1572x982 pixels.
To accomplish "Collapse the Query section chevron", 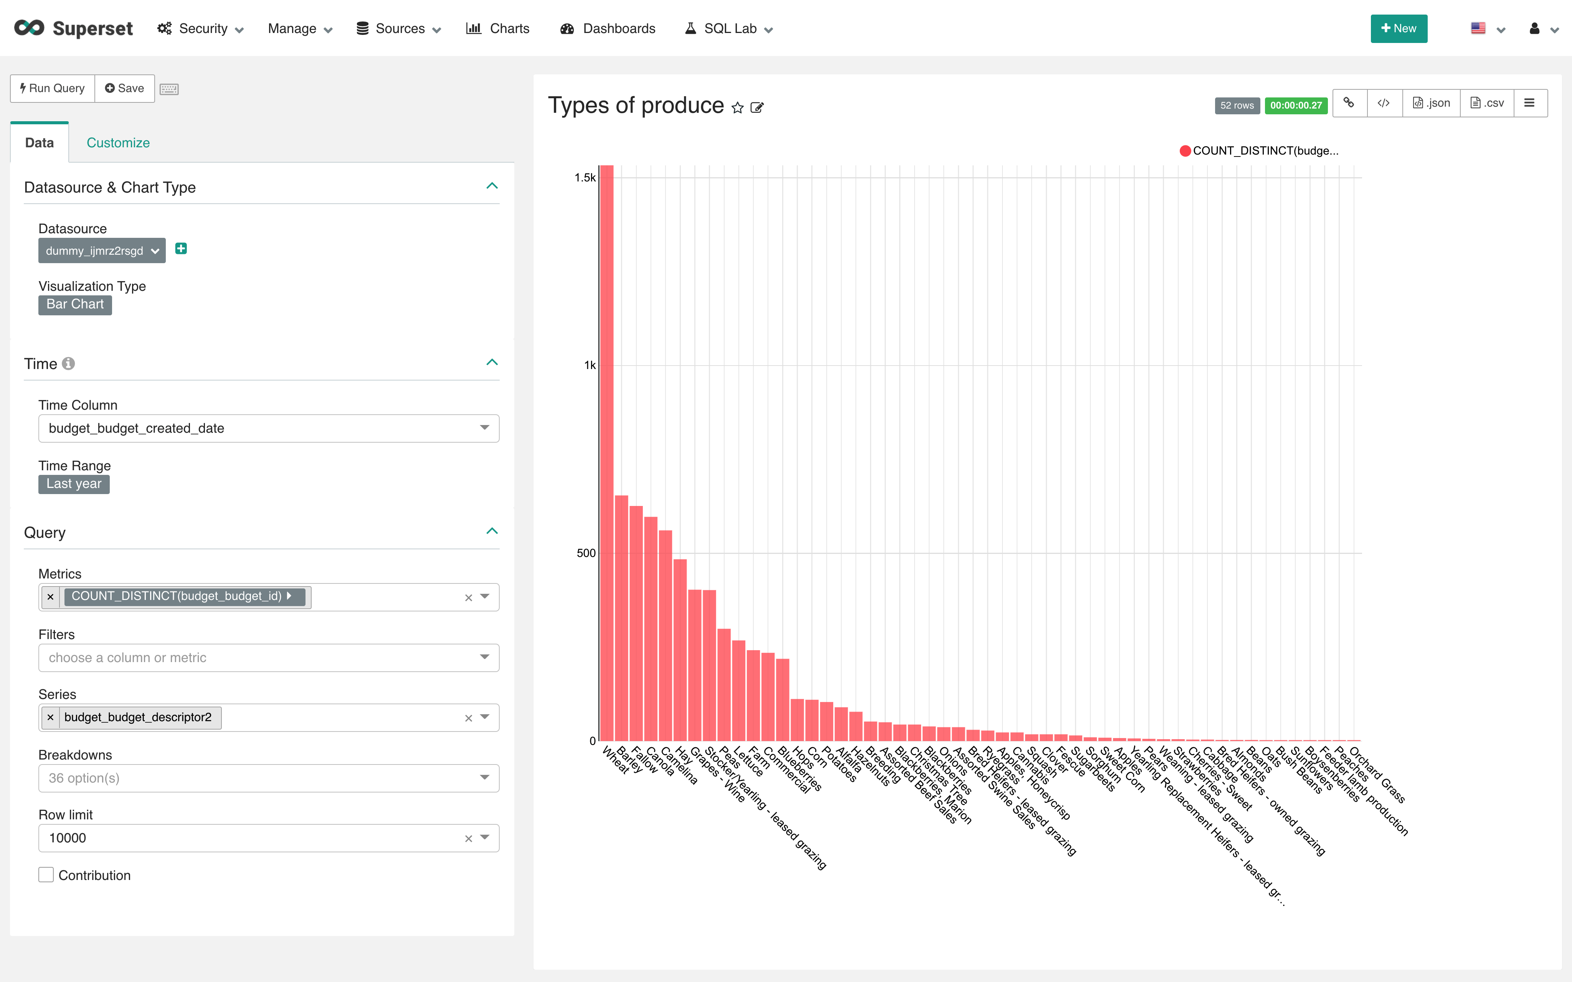I will click(492, 531).
